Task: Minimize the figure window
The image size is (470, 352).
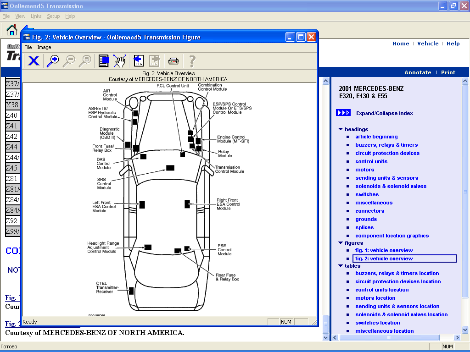Action: tap(290, 37)
